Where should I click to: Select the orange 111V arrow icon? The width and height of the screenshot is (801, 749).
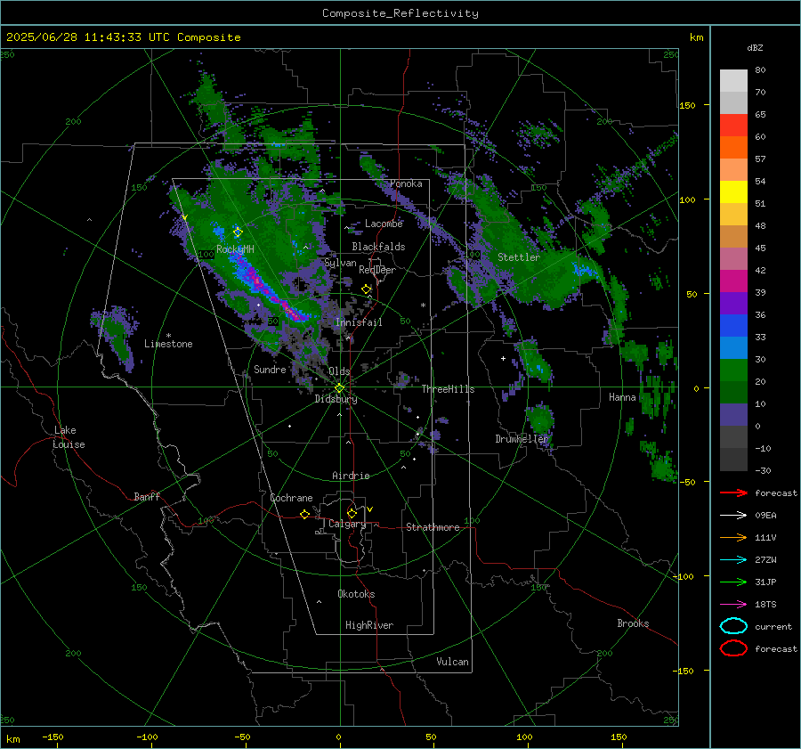[x=733, y=537]
